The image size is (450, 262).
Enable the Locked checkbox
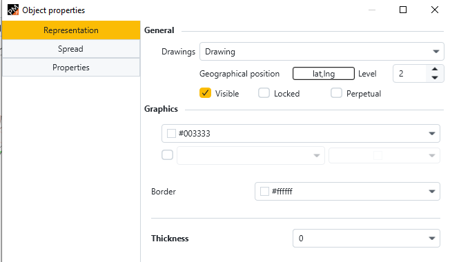tap(264, 93)
